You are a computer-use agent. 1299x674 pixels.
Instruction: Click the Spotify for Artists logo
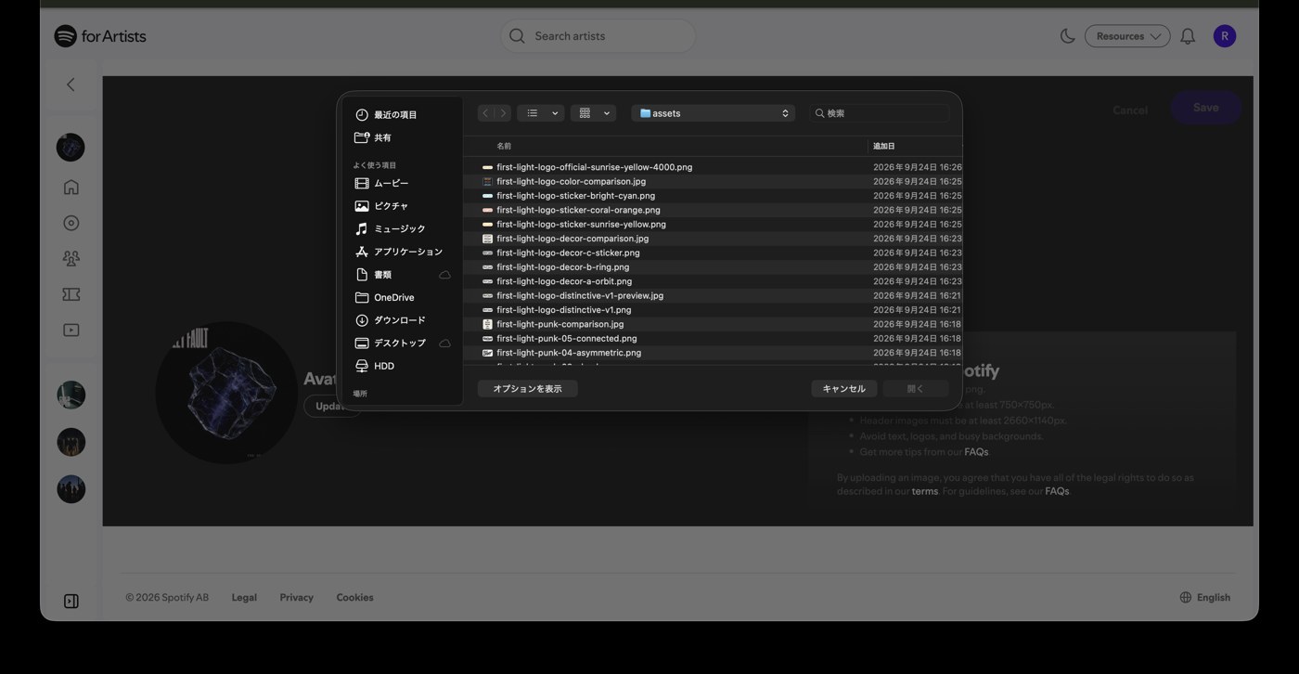(x=100, y=36)
